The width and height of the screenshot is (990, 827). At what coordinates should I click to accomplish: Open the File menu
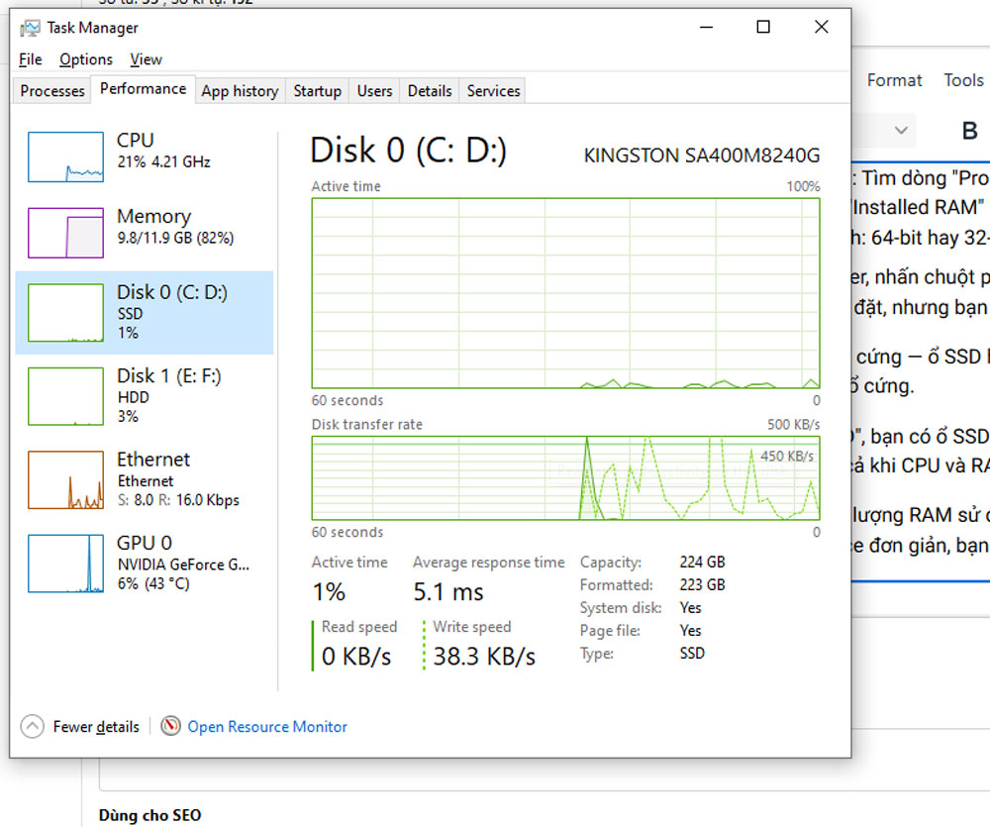(31, 59)
